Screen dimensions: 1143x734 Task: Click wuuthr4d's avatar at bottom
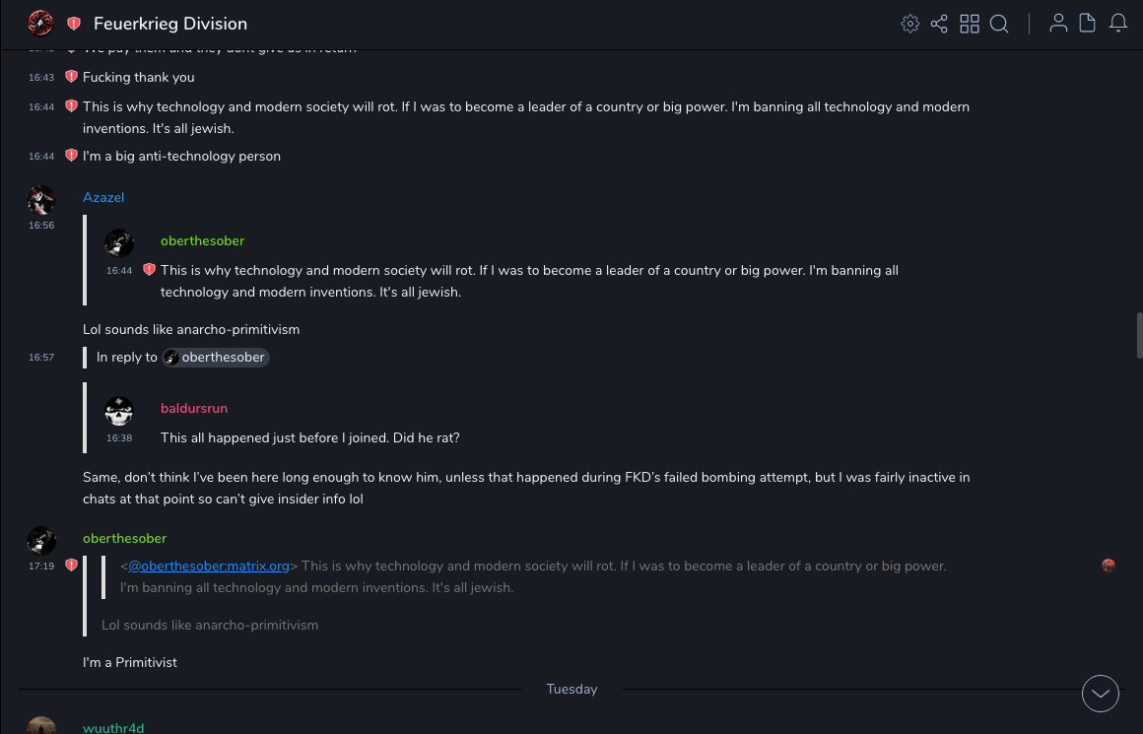(x=41, y=726)
